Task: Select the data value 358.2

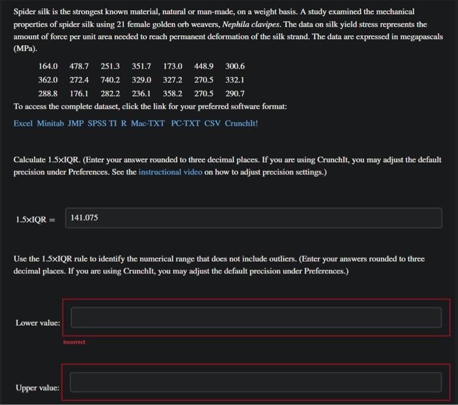Action: 173,94
